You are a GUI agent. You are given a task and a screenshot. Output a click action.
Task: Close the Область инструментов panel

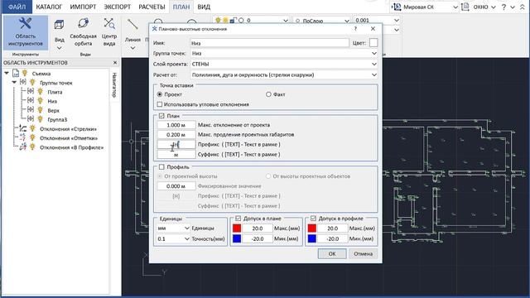(x=115, y=63)
